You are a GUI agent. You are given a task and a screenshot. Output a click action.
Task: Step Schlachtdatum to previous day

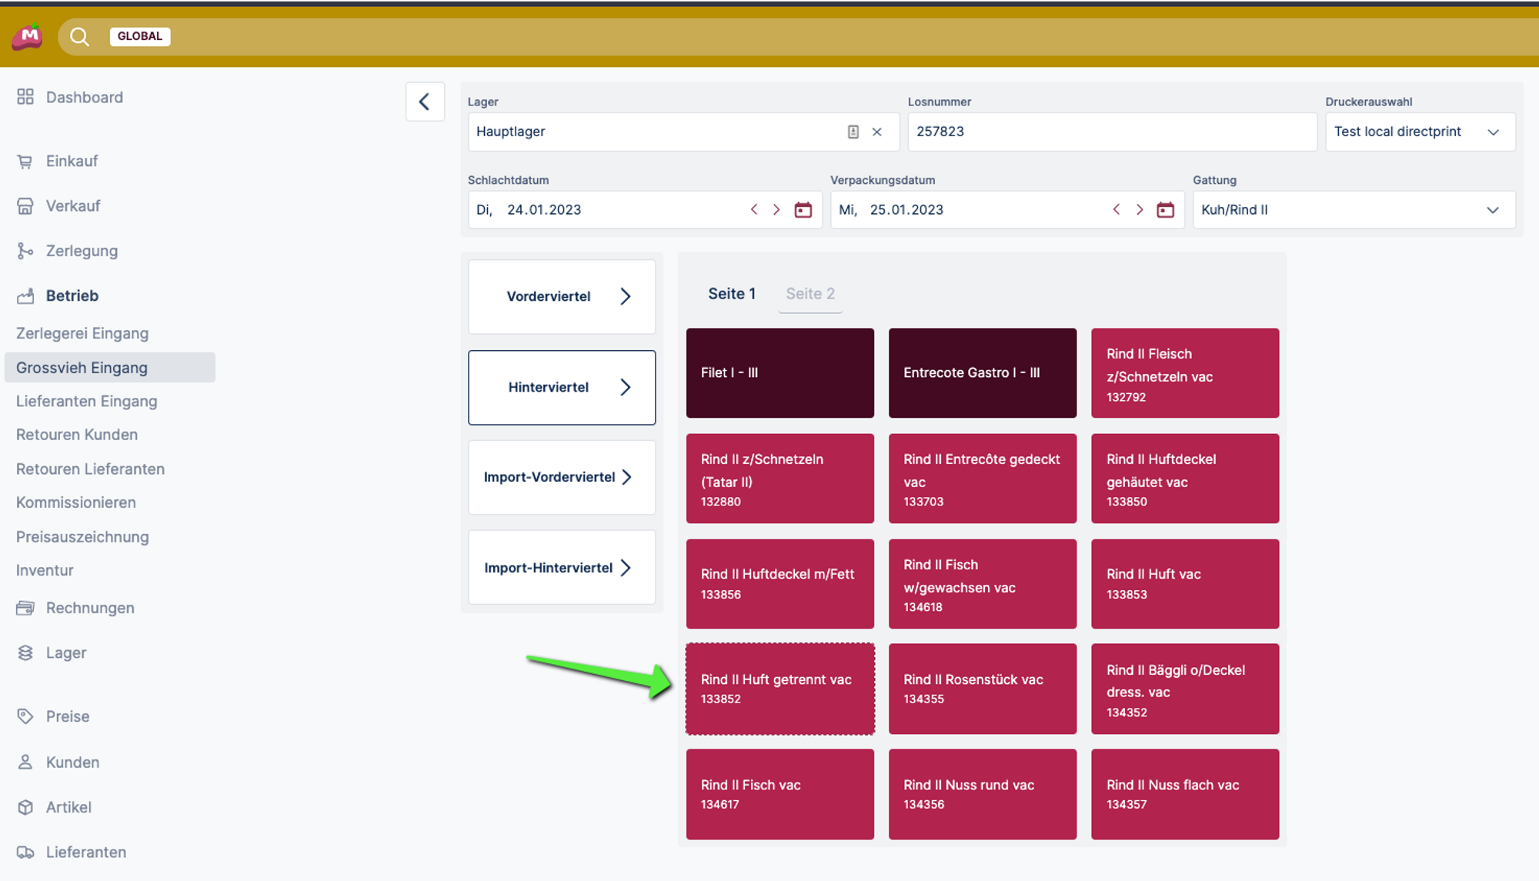(754, 209)
